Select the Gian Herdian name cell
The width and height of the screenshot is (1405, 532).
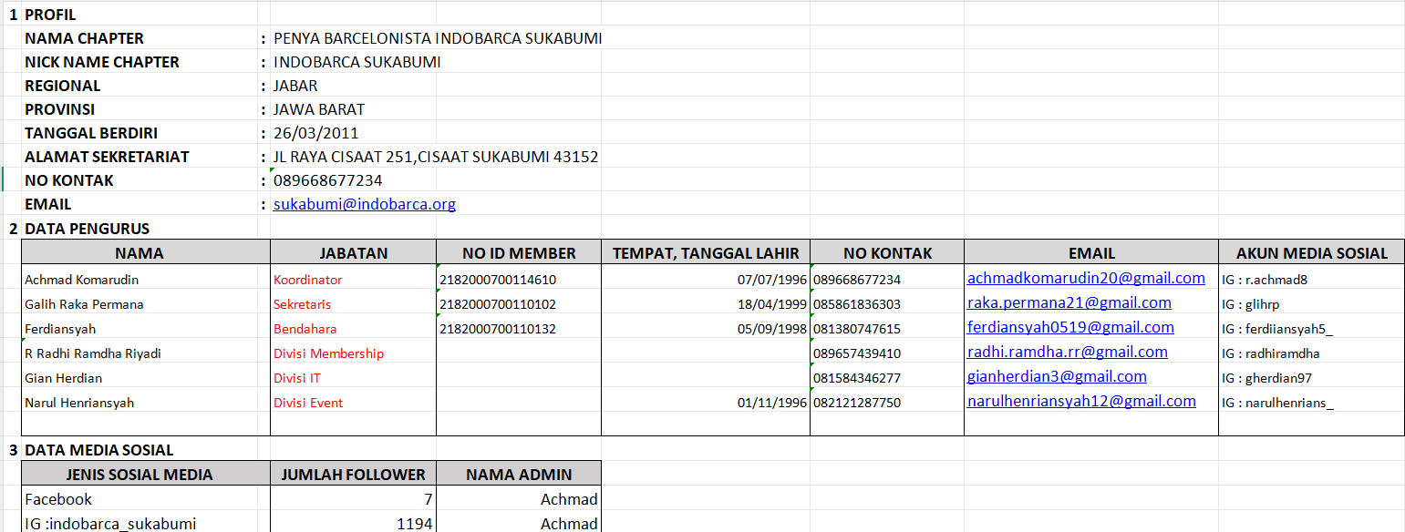coord(146,378)
